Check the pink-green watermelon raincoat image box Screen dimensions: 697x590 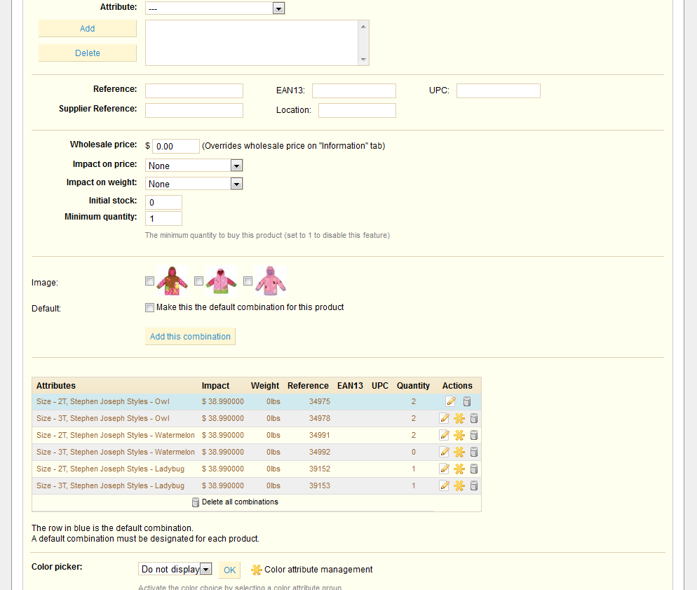point(198,281)
